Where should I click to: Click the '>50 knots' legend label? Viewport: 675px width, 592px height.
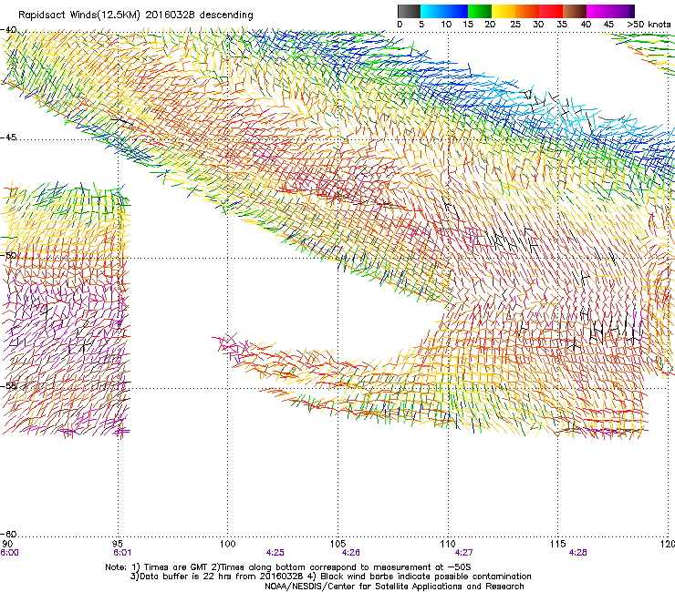[x=649, y=25]
